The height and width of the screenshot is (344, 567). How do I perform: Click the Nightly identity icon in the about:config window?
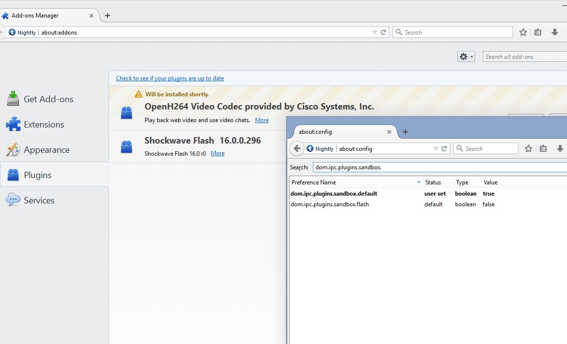pyautogui.click(x=310, y=148)
